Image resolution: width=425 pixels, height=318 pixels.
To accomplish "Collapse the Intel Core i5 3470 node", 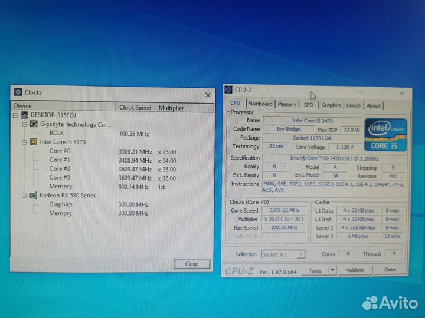I will point(24,142).
